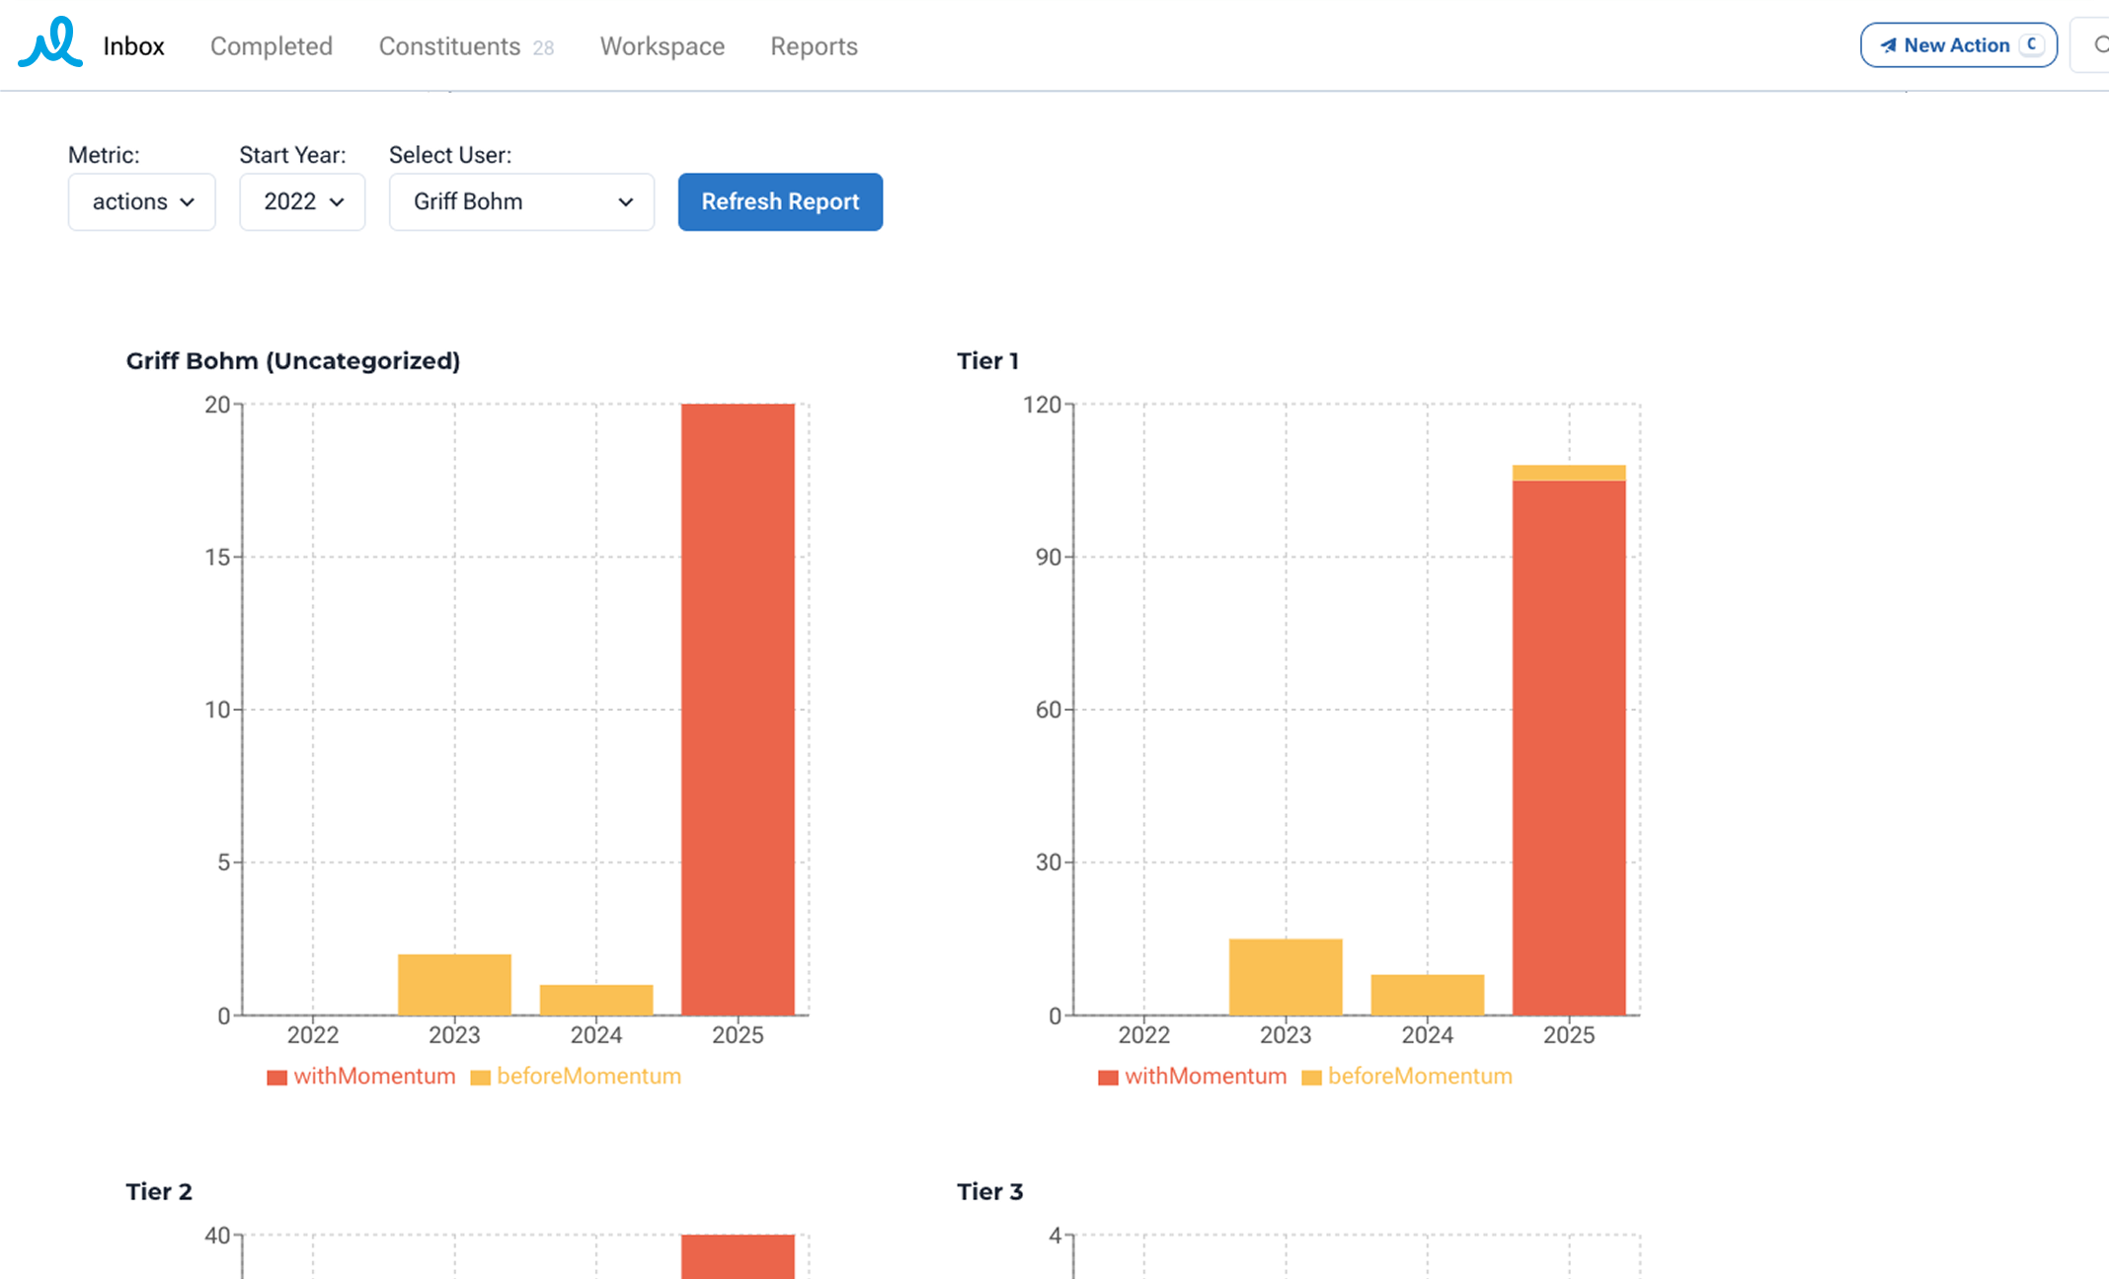Open the Metric dropdown showing actions
Screen dimensions: 2109x1279
click(142, 202)
